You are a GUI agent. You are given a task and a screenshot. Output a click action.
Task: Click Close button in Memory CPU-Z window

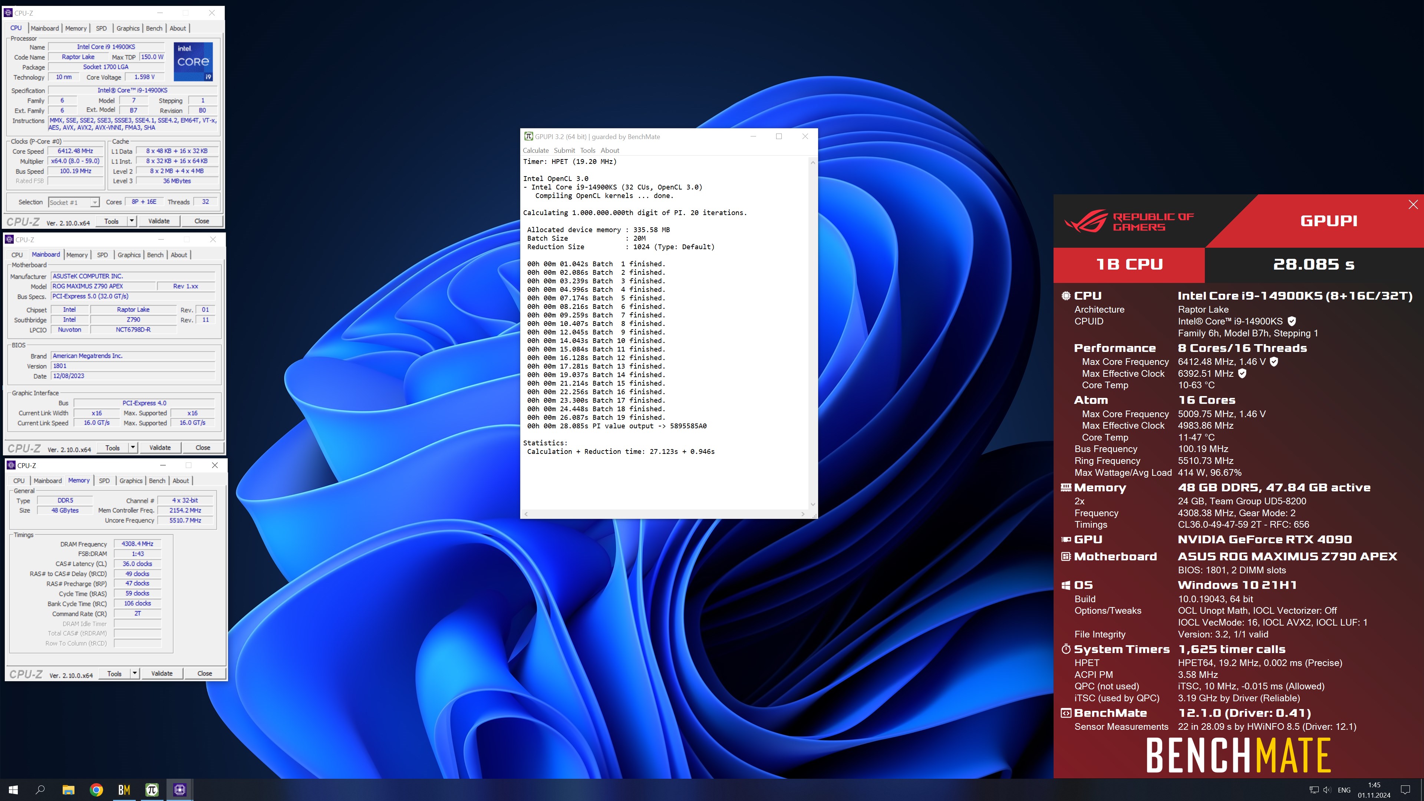[205, 673]
